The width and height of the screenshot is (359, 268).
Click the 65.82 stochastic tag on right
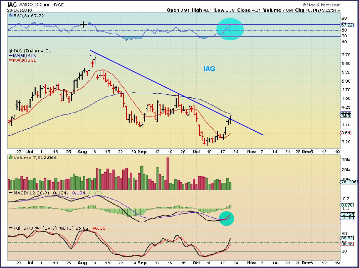tap(347, 238)
